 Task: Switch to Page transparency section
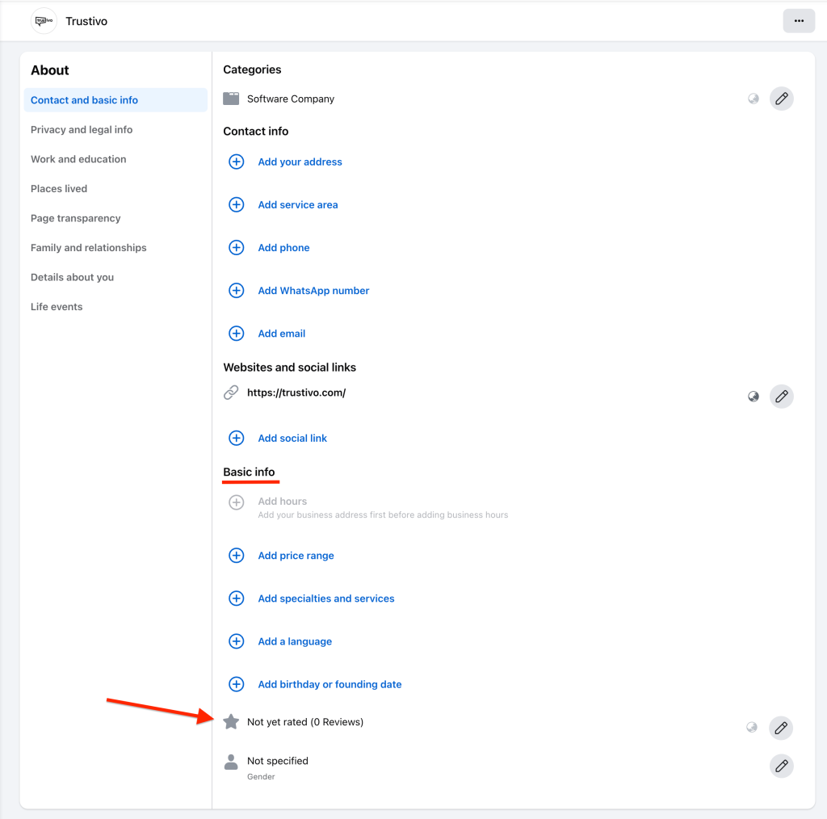(76, 219)
